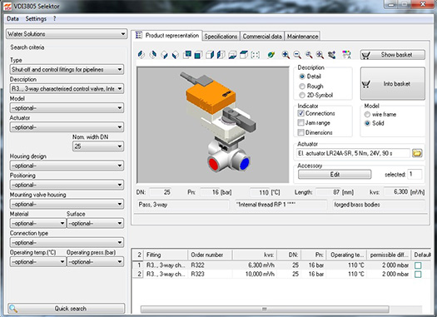Open the ? help menu

(x=55, y=18)
